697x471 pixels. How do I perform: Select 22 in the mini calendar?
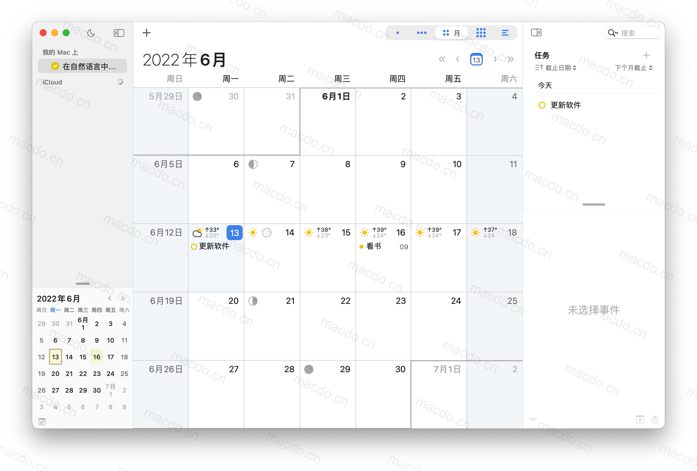[83, 374]
